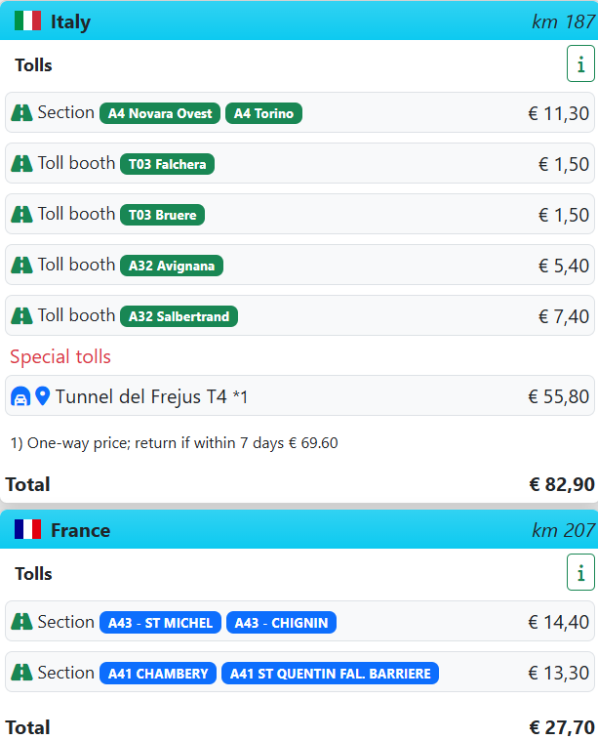Click the French flag icon
The height and width of the screenshot is (740, 598).
(x=27, y=529)
